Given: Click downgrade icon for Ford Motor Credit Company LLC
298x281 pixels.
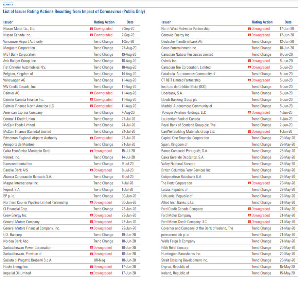Looking at the screenshot, I should (249, 222).
